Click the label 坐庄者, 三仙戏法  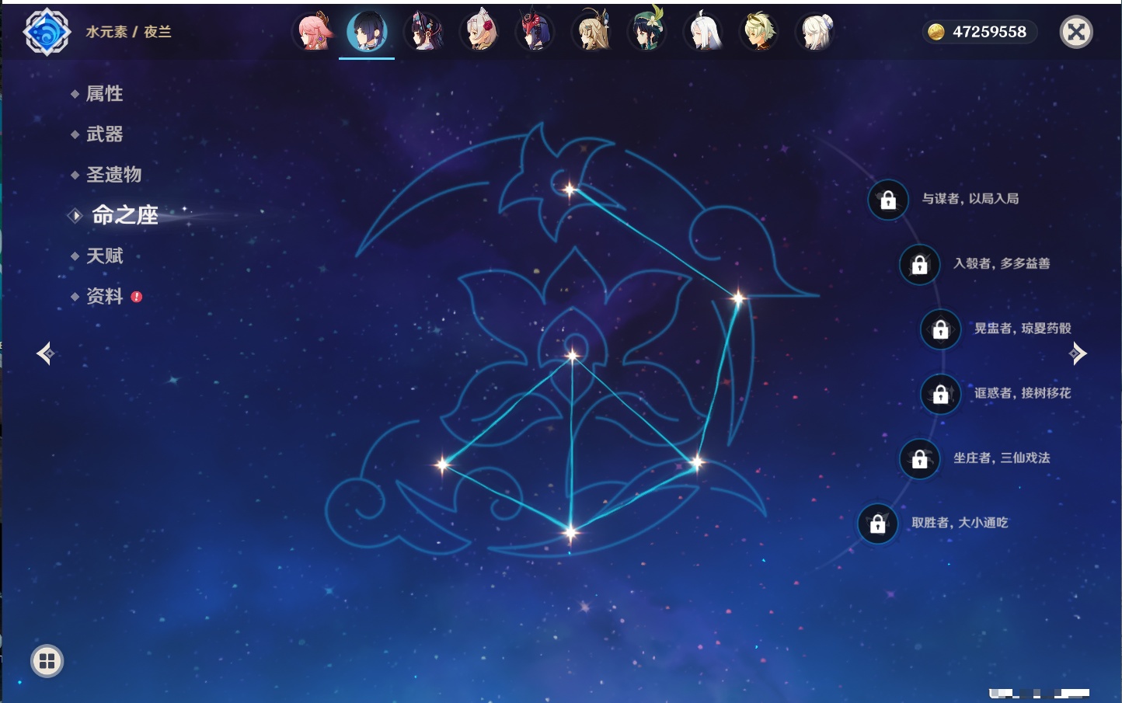(x=1002, y=458)
